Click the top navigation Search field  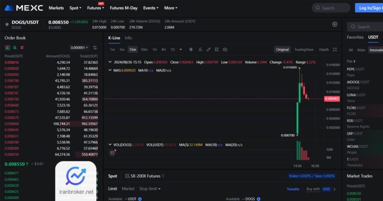[331, 8]
